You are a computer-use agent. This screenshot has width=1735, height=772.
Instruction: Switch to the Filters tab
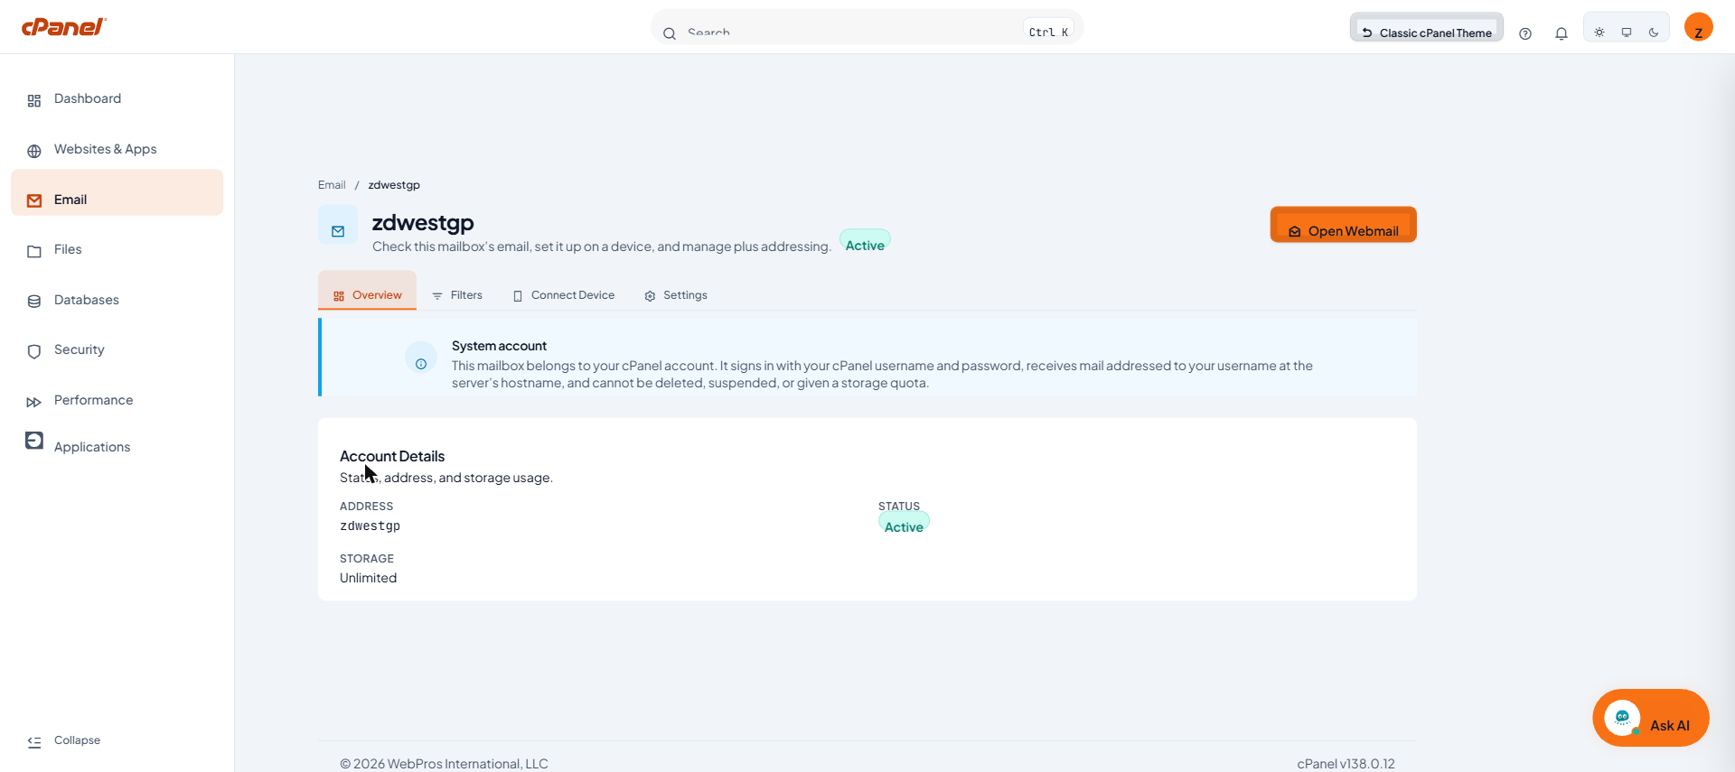[457, 295]
